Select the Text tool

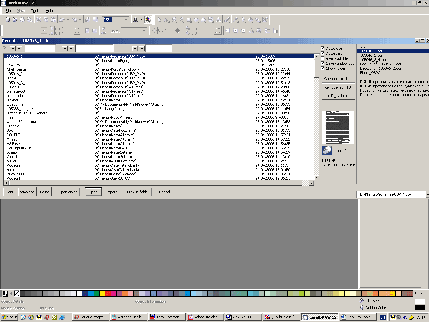click(218, 20)
